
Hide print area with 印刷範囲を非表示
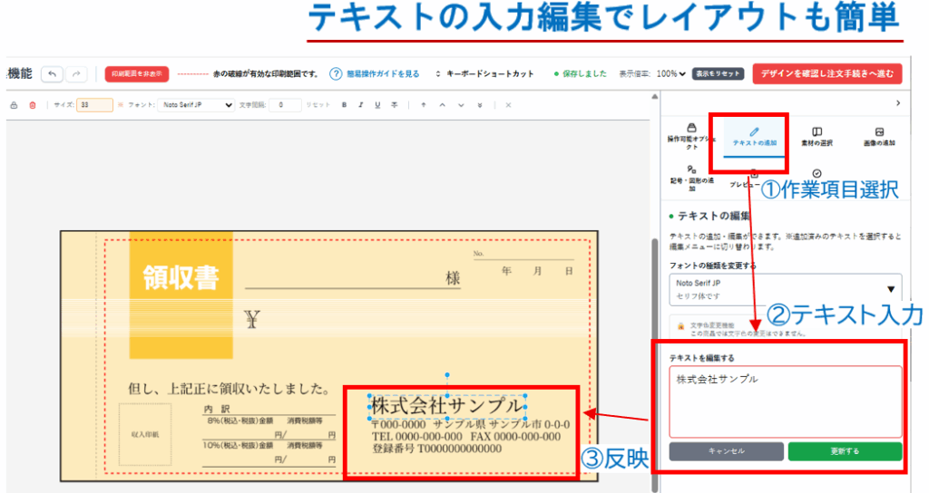coord(137,73)
